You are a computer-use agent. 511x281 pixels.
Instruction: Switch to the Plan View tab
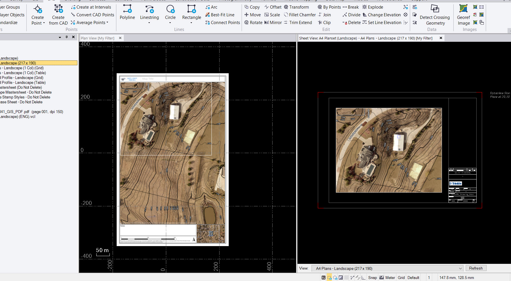(97, 38)
